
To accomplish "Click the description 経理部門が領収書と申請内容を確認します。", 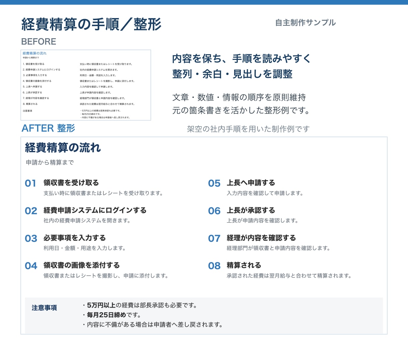I will pos(279,248).
